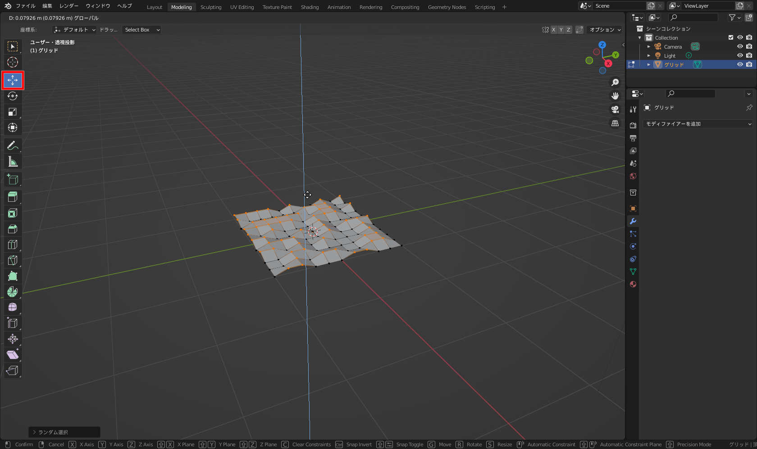
Task: Disable Collection in renders via camera icon
Action: (749, 37)
